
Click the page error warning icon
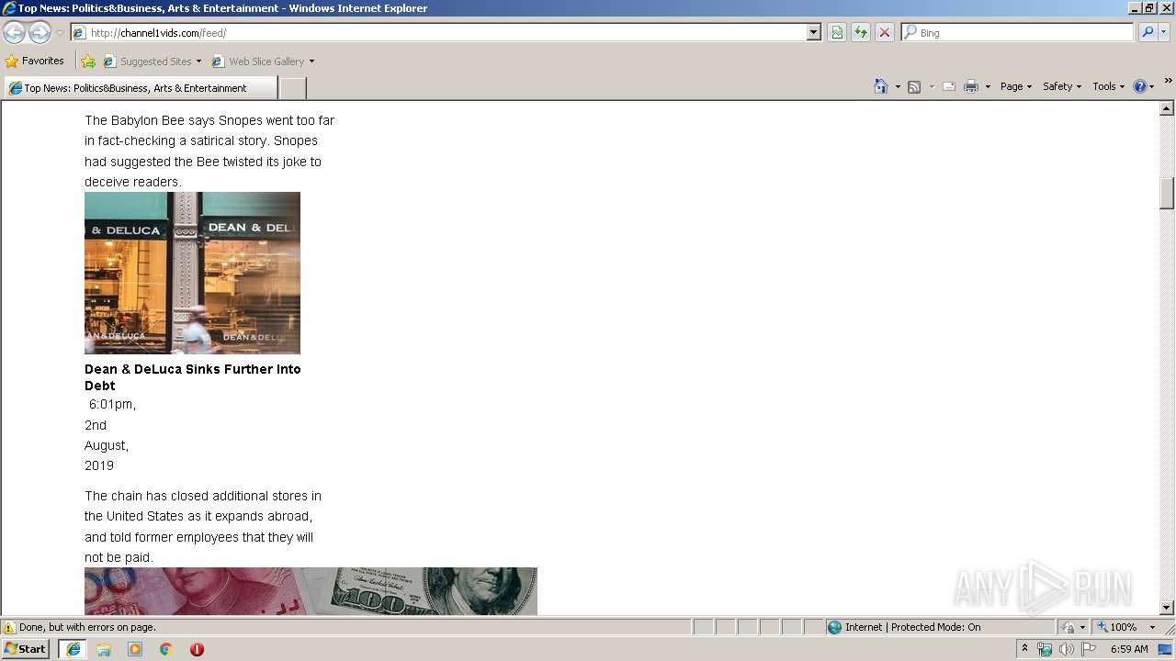(9, 627)
